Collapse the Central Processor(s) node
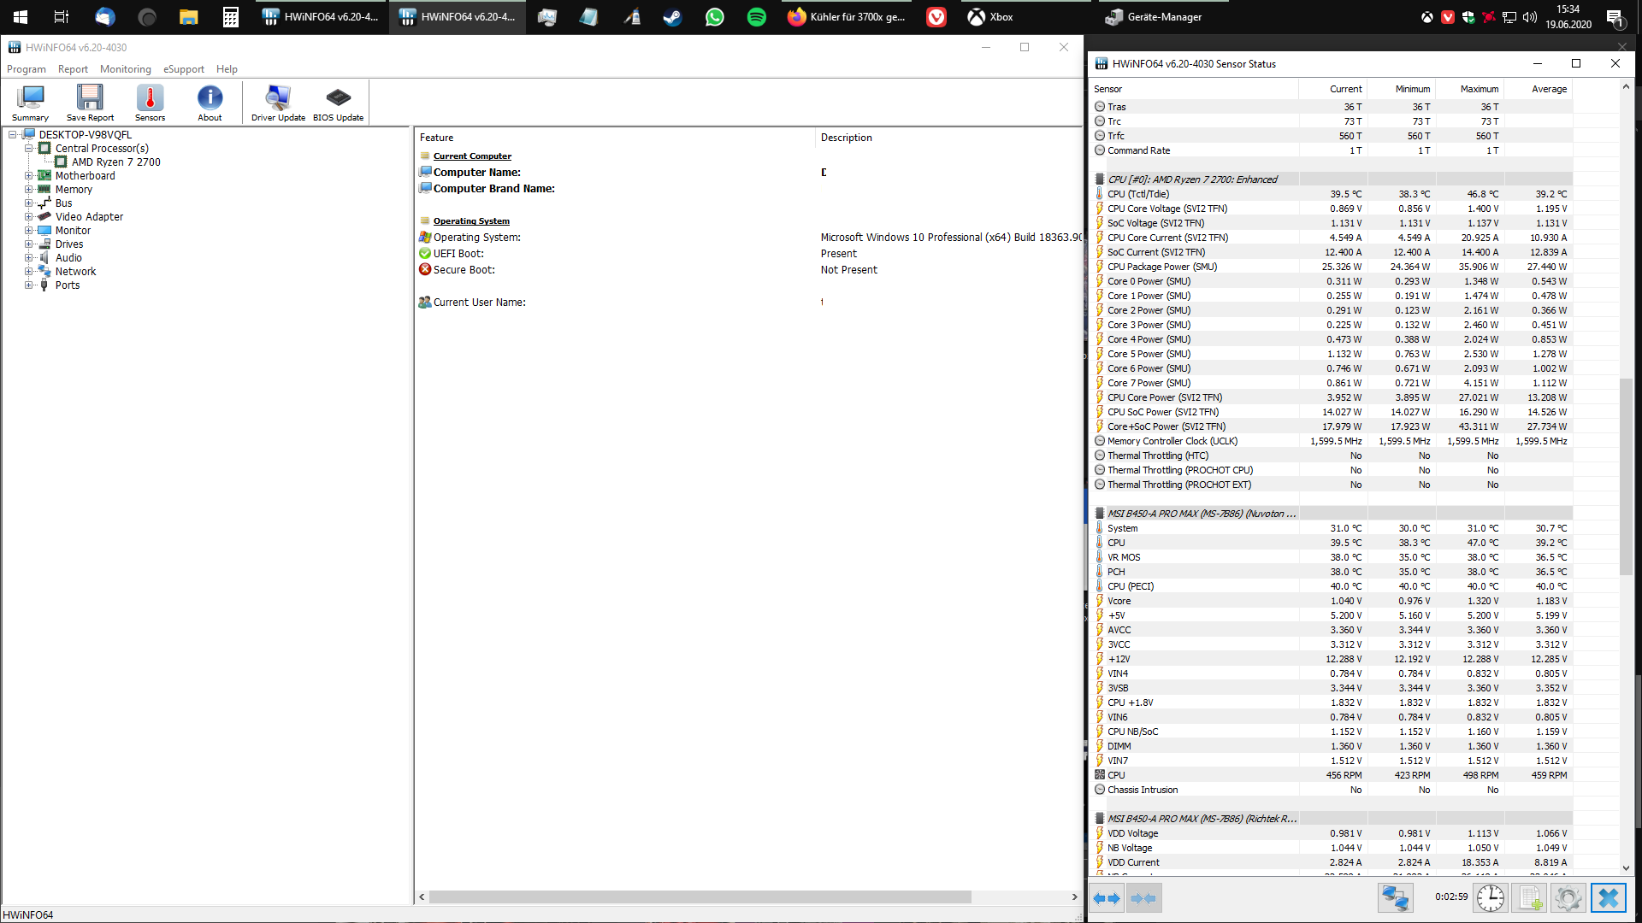Screen dimensions: 1642x923 [x=28, y=149]
